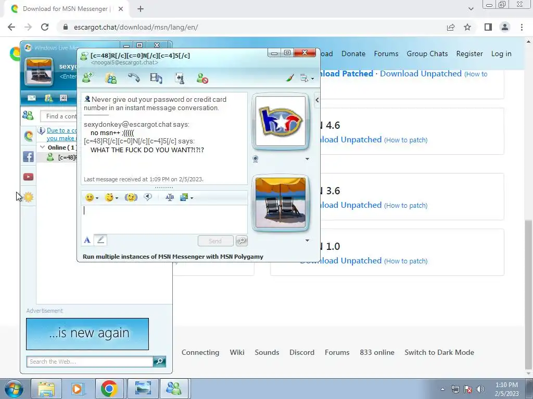Click the volume icon in system tray
This screenshot has width=533, height=399.
point(480,389)
